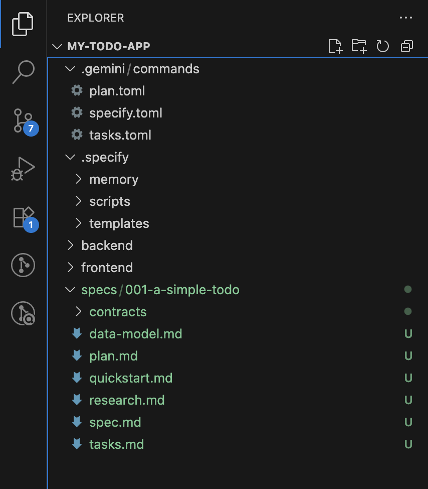Open research.md file
428x489 pixels.
pyautogui.click(x=127, y=400)
